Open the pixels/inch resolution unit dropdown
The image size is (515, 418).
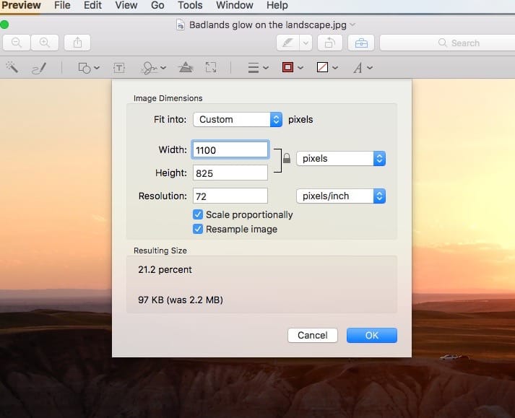click(x=341, y=196)
